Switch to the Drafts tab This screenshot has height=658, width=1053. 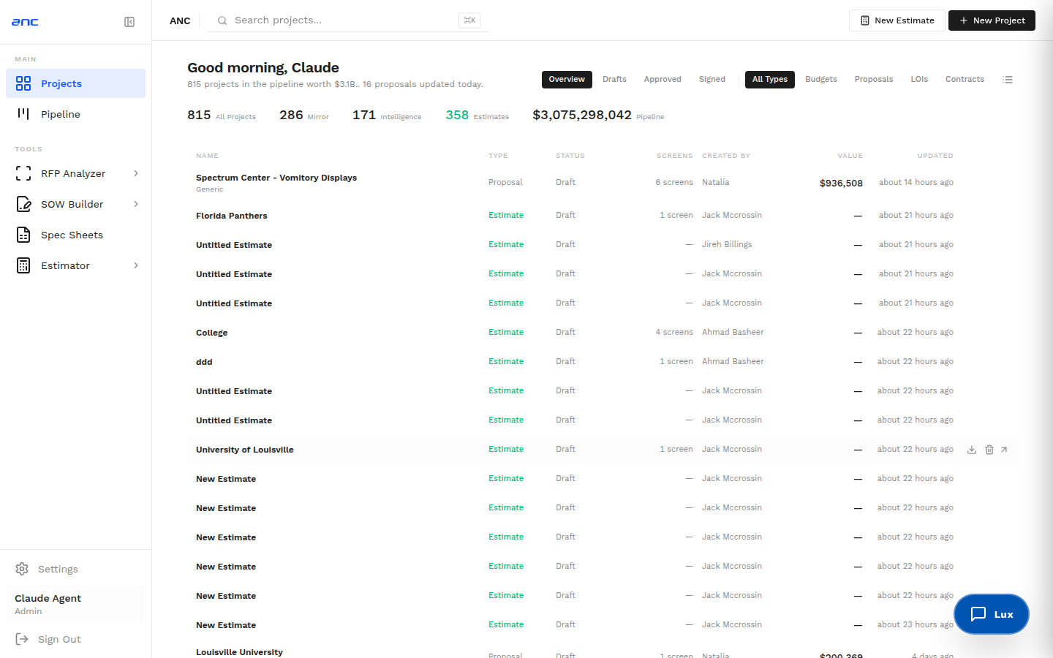tap(614, 80)
